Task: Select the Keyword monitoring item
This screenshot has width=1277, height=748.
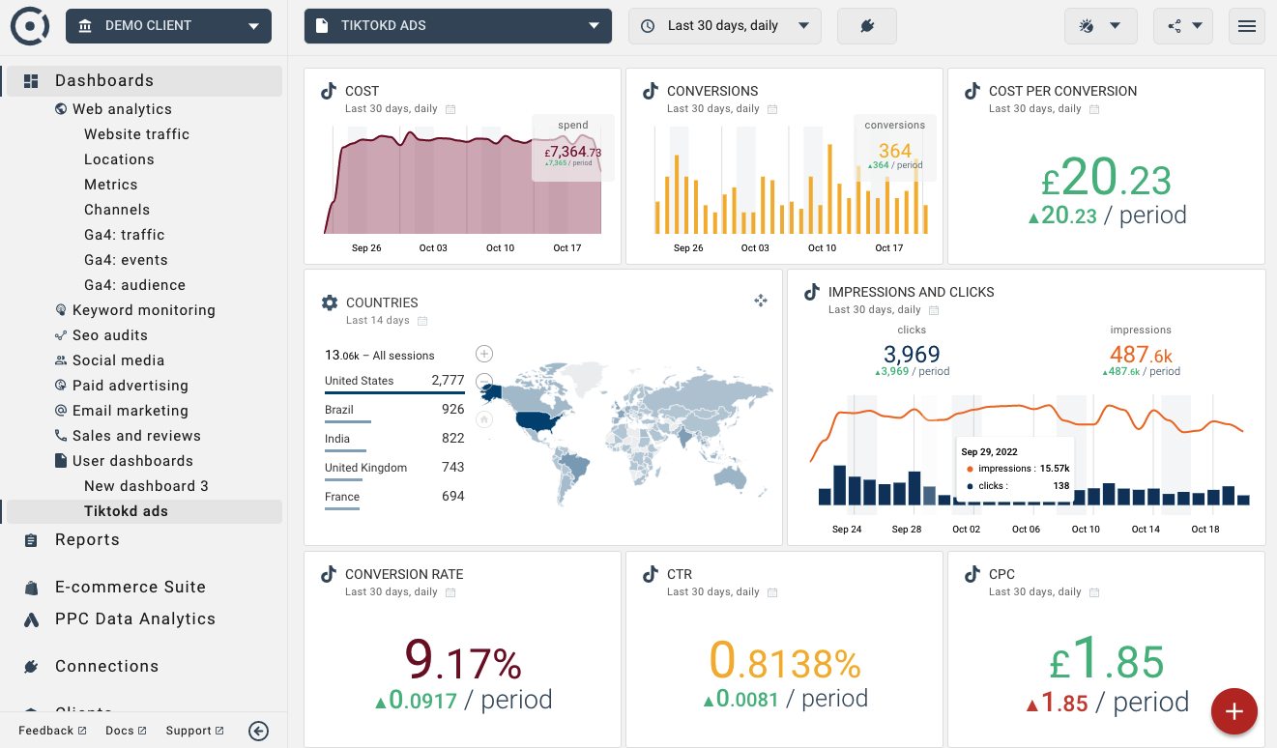Action: tap(143, 310)
